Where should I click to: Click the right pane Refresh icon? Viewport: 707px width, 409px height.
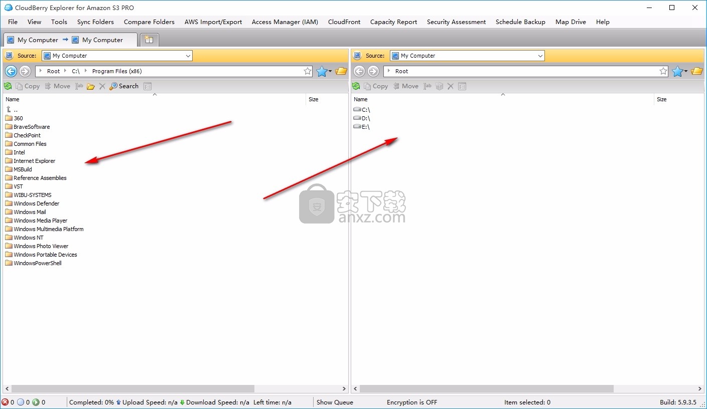coord(356,86)
